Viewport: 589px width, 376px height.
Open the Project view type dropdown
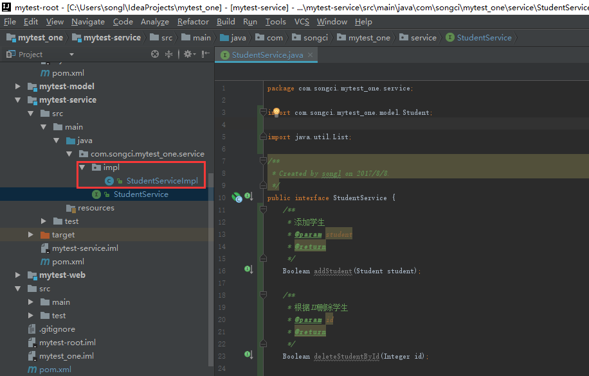click(71, 55)
